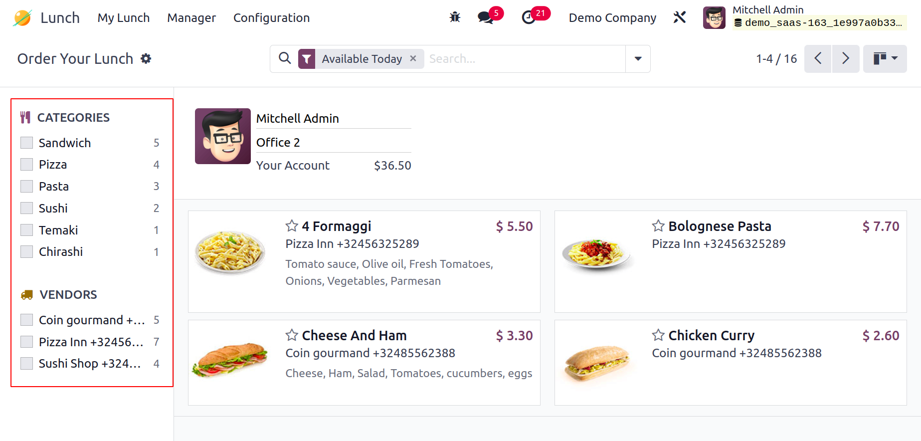Viewport: 921px width, 441px height.
Task: Check the Sandwich category checkbox
Action: point(27,143)
